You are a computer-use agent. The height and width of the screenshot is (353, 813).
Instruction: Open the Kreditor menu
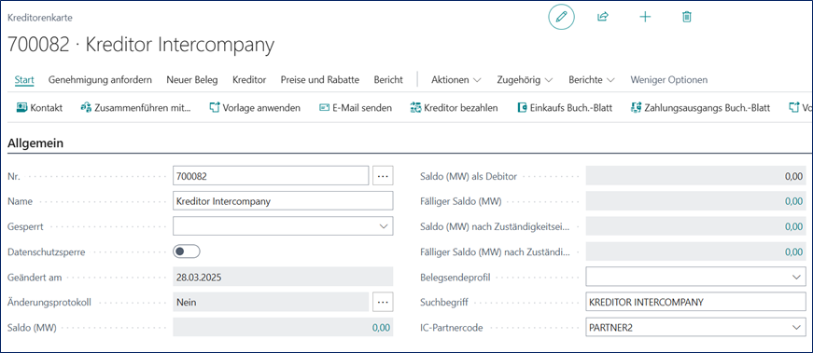tap(249, 80)
